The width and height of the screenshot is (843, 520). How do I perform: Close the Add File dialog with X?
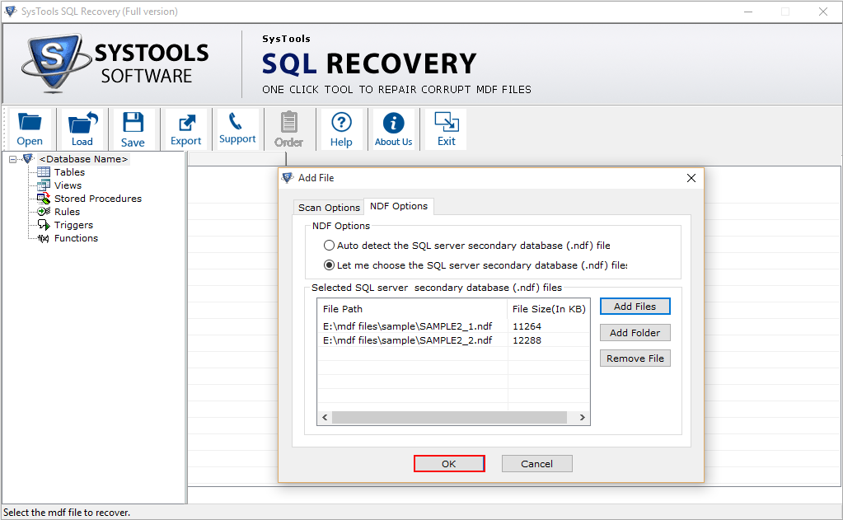[691, 178]
